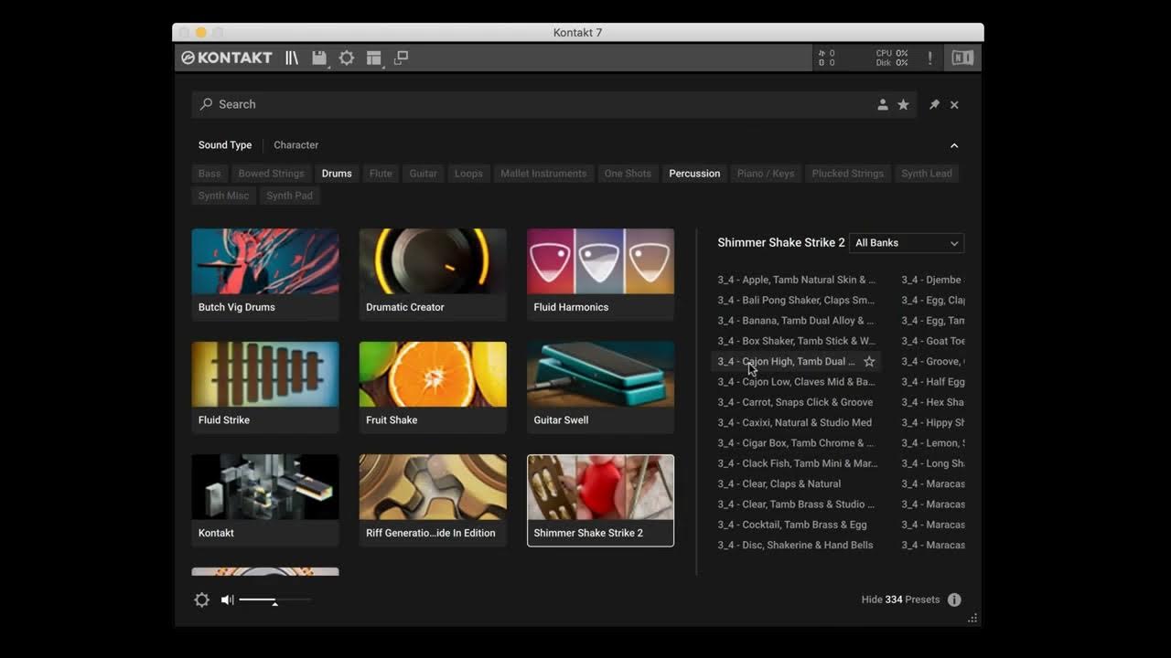Toggle the Drums tag filter
This screenshot has width=1171, height=658.
click(337, 174)
